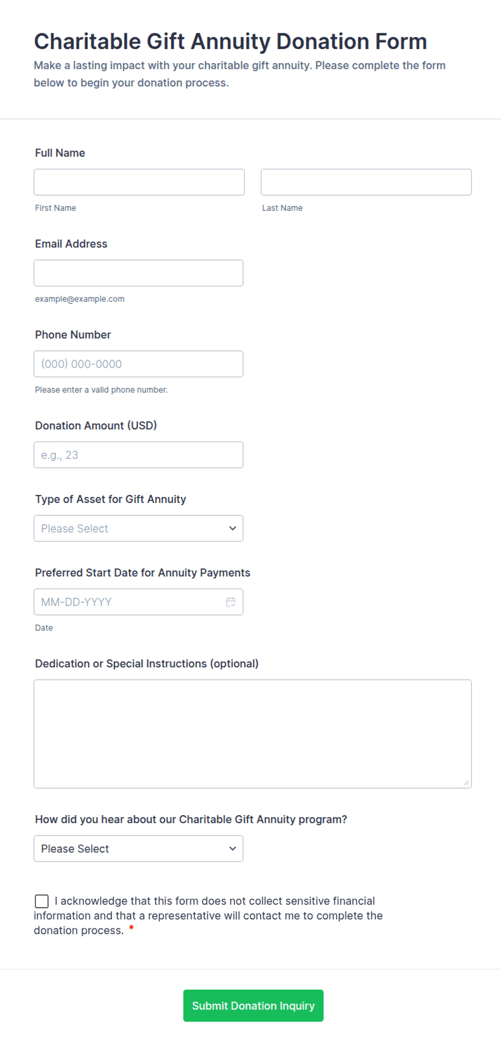Click the MM-DD-YYYY start date field
The width and height of the screenshot is (501, 1048).
point(138,602)
